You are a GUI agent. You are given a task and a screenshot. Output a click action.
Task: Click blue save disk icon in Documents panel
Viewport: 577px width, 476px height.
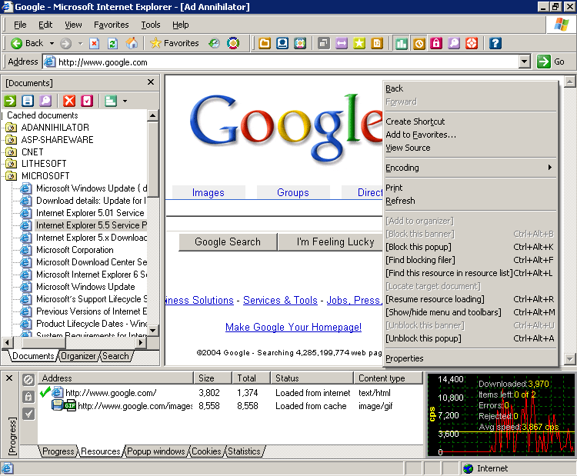tap(28, 101)
